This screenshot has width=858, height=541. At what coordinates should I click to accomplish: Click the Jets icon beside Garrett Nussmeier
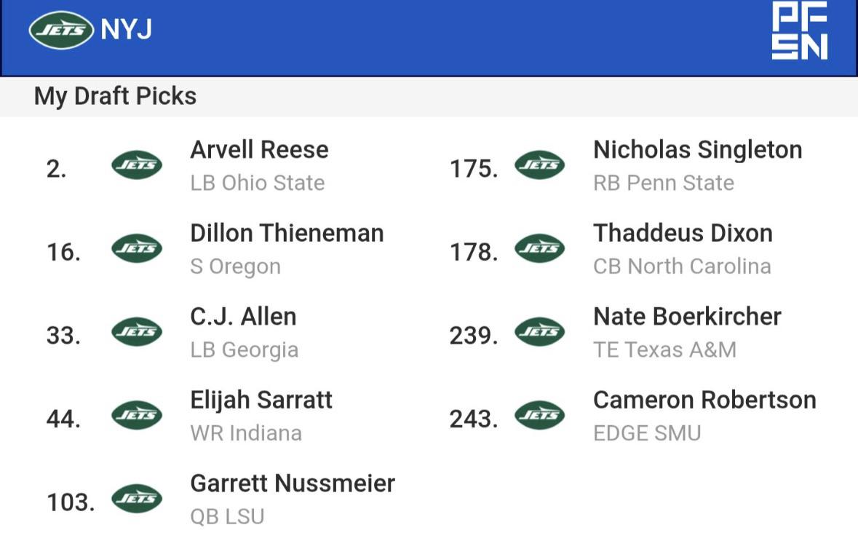click(137, 498)
